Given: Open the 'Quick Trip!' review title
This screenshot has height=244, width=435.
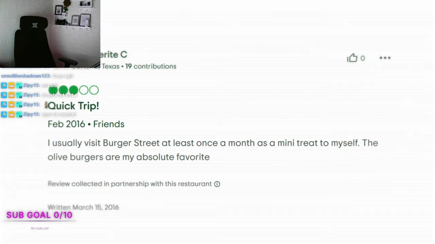Looking at the screenshot, I should tap(73, 106).
